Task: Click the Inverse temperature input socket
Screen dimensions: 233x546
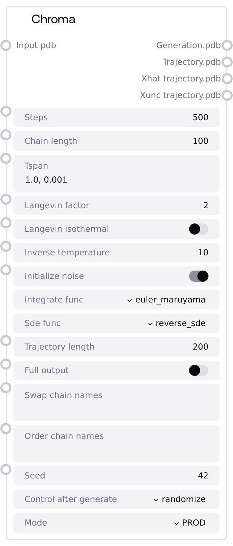Action: pyautogui.click(x=6, y=246)
